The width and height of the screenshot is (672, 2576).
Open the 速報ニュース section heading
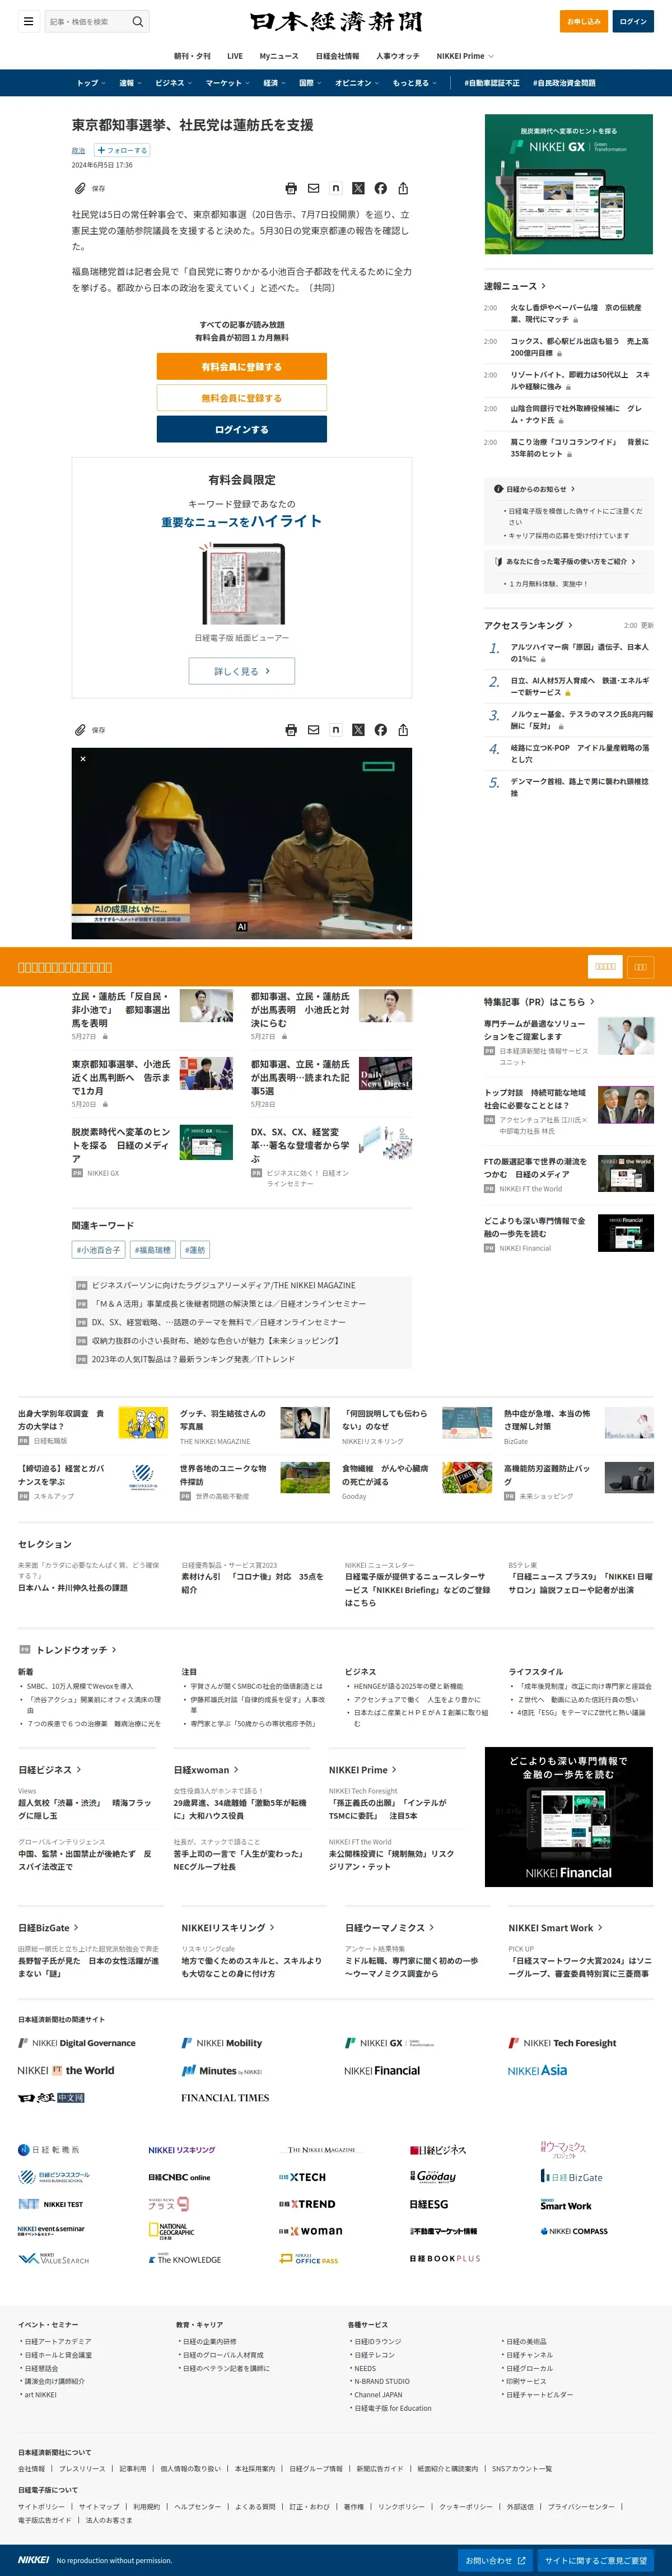point(515,286)
